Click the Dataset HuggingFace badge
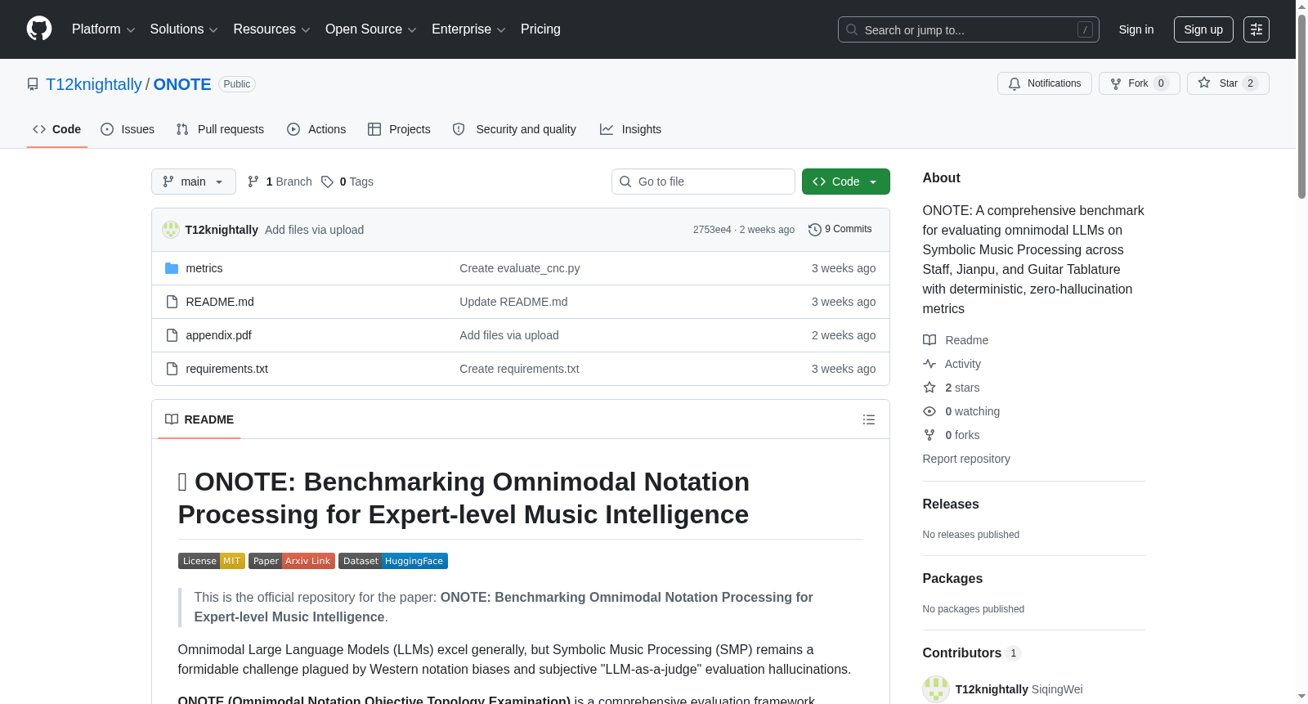The width and height of the screenshot is (1308, 704). [393, 561]
